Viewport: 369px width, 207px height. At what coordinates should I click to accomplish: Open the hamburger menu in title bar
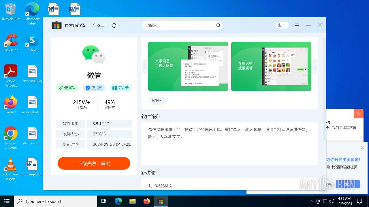click(297, 25)
